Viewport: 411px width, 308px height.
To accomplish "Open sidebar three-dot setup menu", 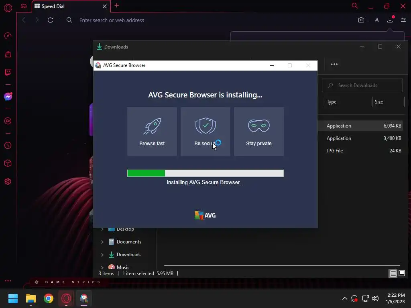I will (x=8, y=280).
